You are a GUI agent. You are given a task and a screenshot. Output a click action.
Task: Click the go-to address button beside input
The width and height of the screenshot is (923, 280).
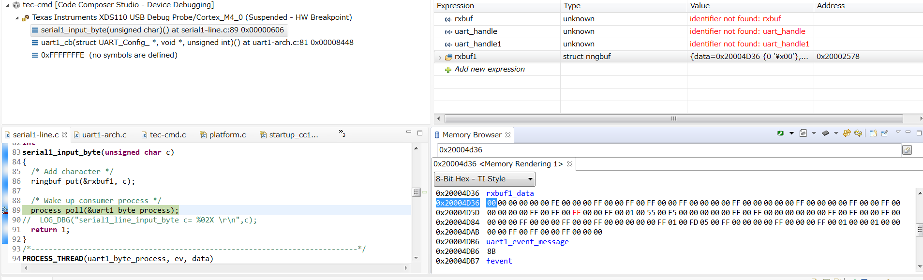pos(907,150)
